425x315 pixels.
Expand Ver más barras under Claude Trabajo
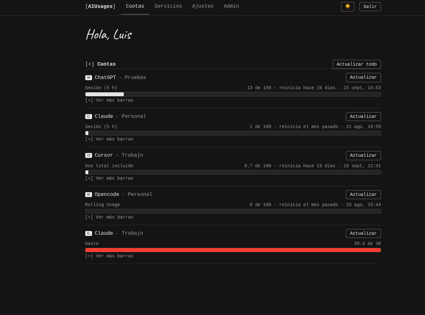coord(109,256)
